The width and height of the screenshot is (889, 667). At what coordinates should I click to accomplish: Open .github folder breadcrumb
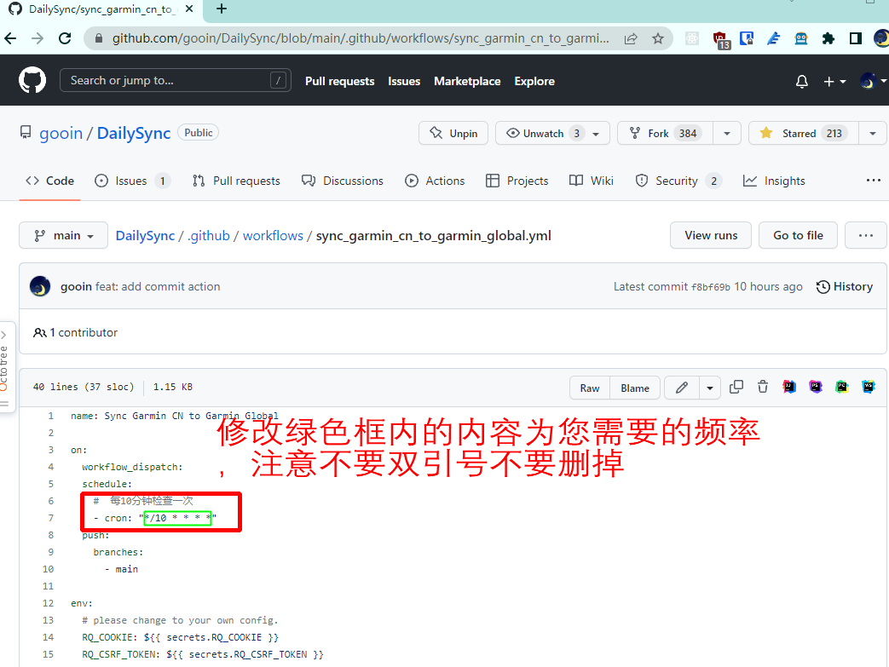coord(209,236)
